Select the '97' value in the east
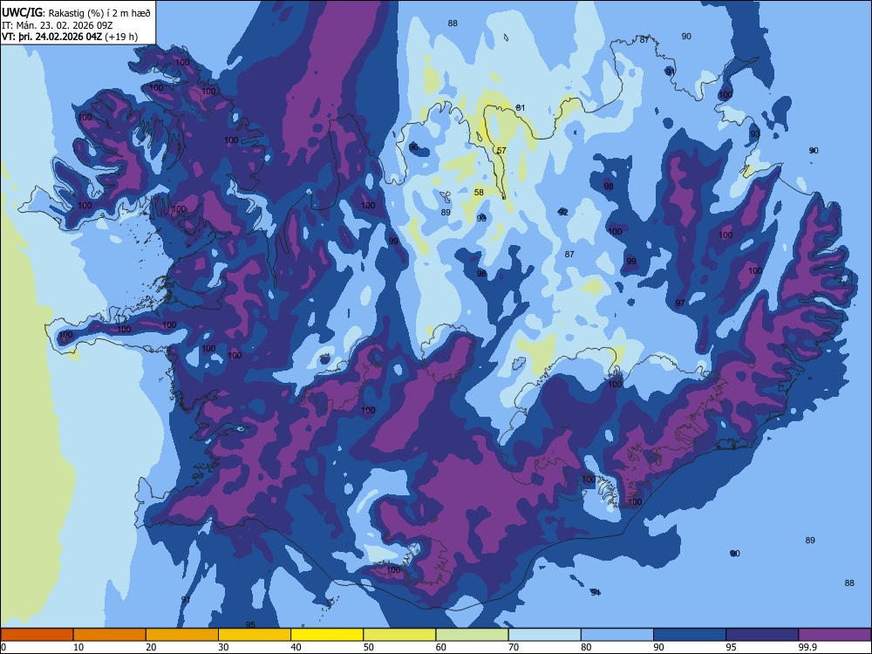 679,303
